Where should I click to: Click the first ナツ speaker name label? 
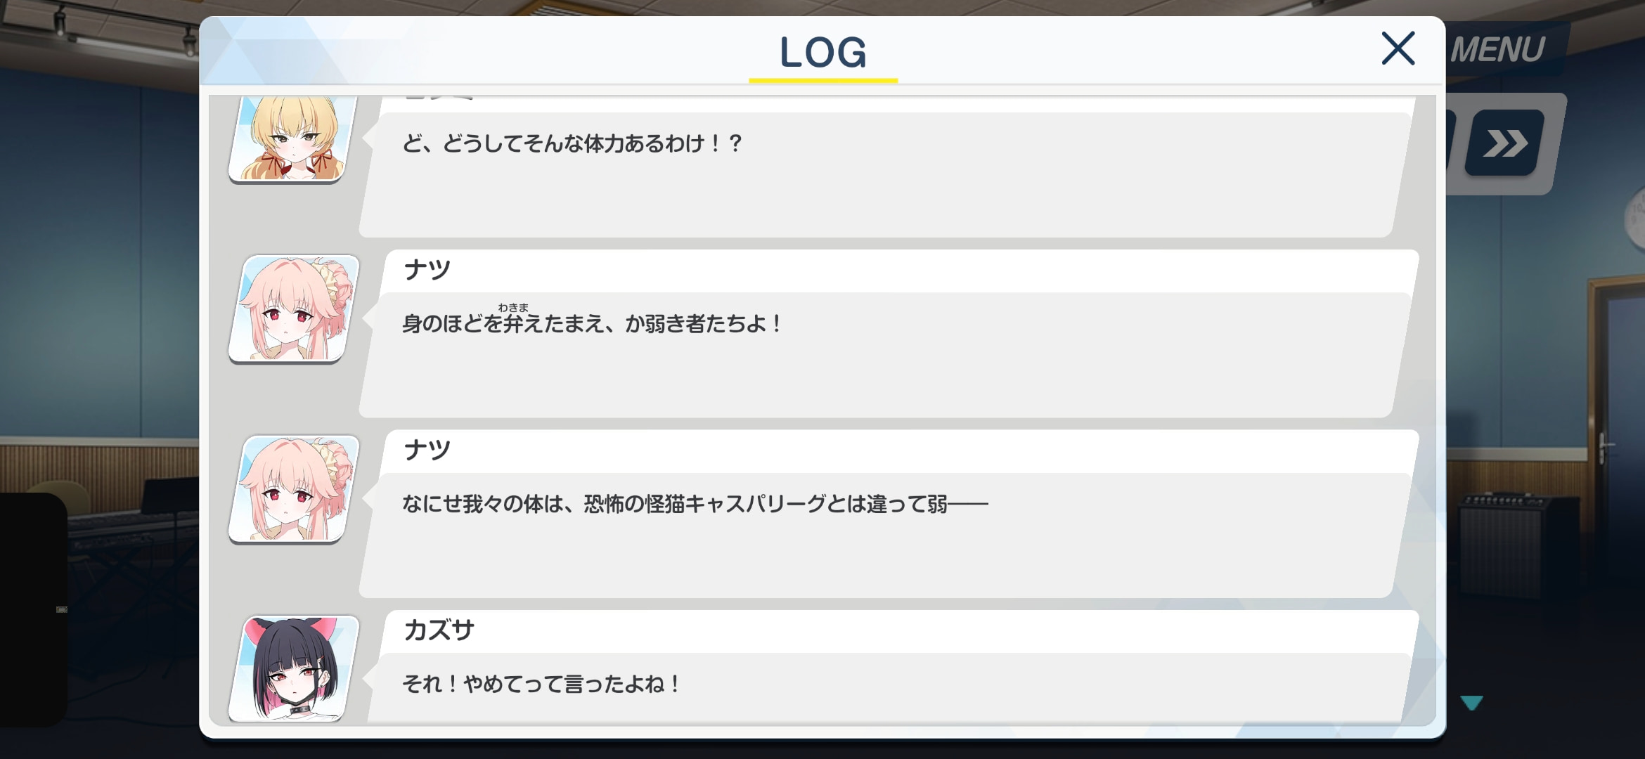(x=427, y=270)
